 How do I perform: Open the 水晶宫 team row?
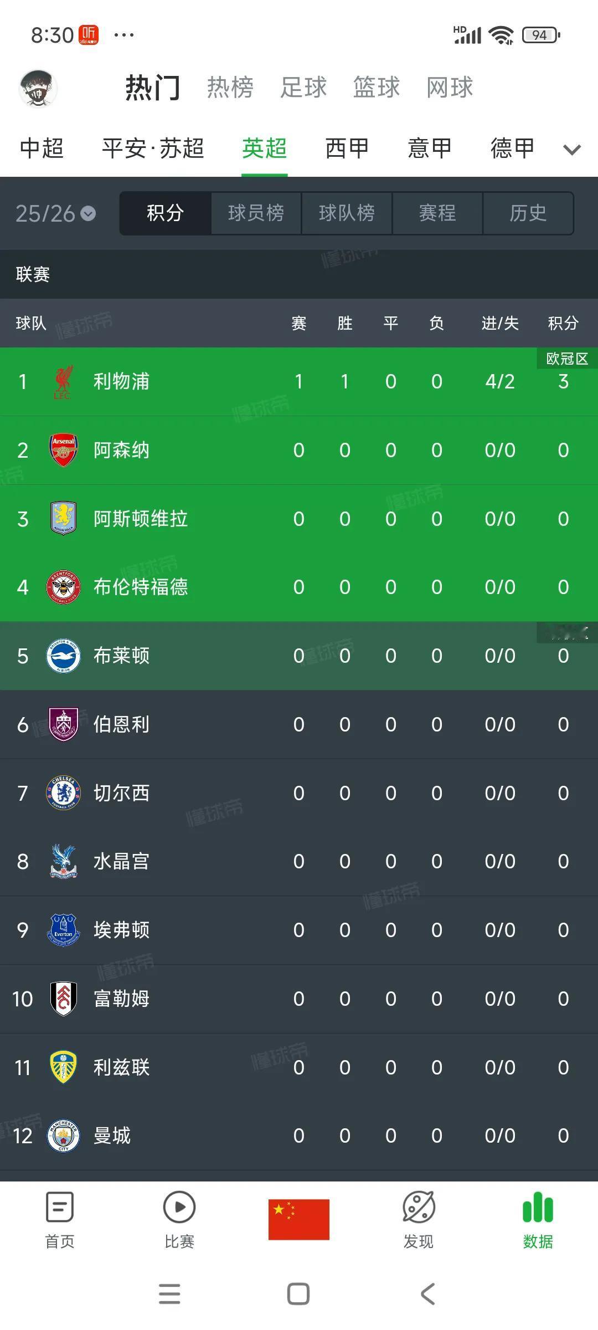click(x=299, y=861)
